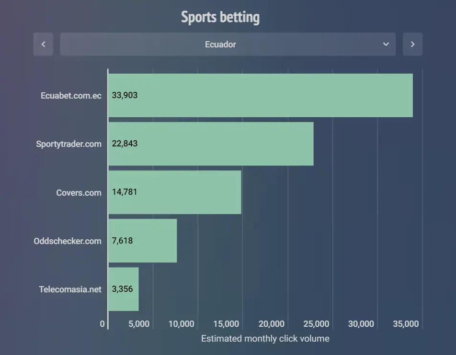456x355 pixels.
Task: Click the Ecuabet.com.ec axis label
Action: click(x=71, y=96)
